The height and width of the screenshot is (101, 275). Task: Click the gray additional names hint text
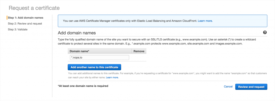pos(168,75)
